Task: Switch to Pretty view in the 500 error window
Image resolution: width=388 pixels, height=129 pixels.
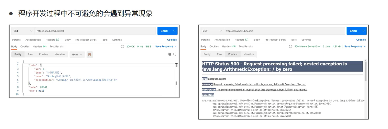Action: (x=207, y=54)
